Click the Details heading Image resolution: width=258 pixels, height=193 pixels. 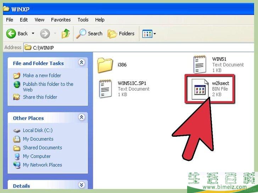21,186
